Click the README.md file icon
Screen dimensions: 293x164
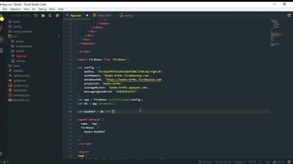tap(10, 100)
